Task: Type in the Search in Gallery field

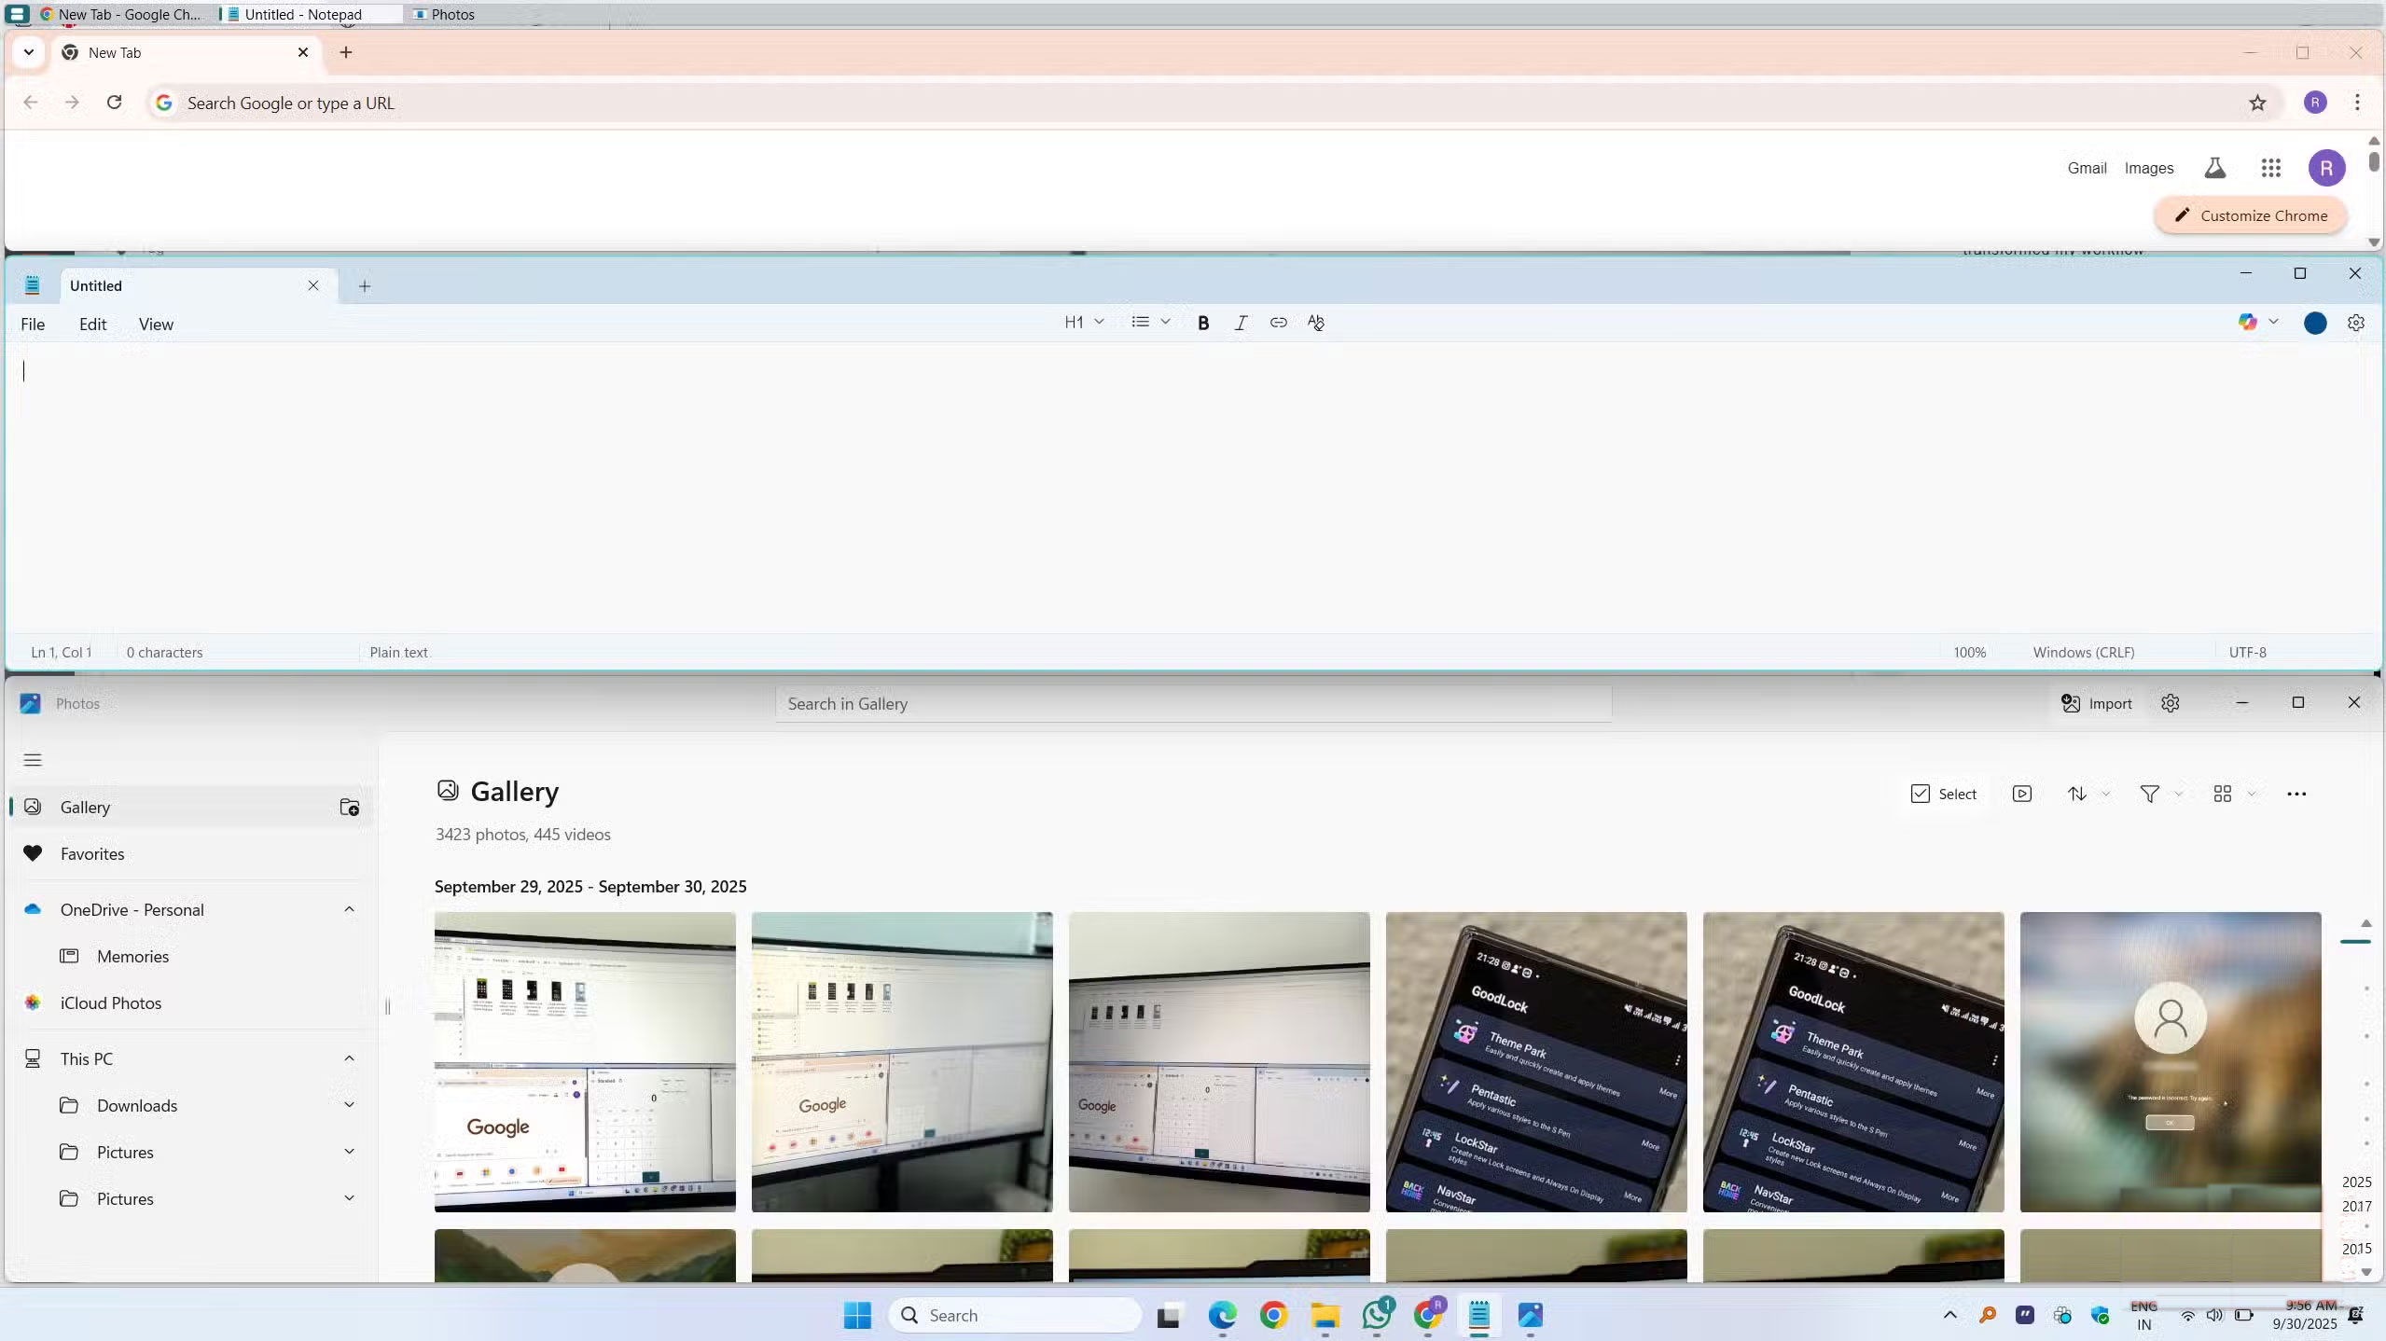Action: click(x=1191, y=703)
